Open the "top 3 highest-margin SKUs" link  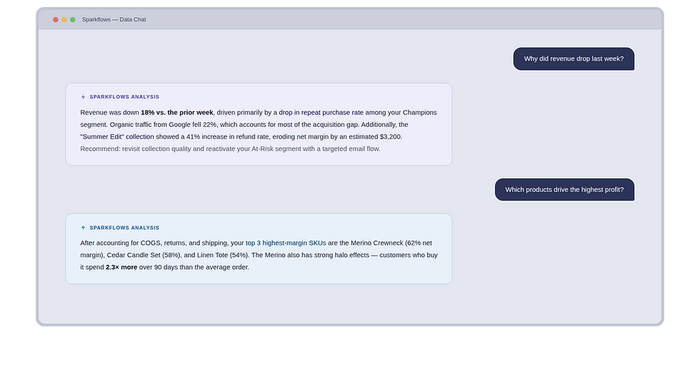coord(286,243)
